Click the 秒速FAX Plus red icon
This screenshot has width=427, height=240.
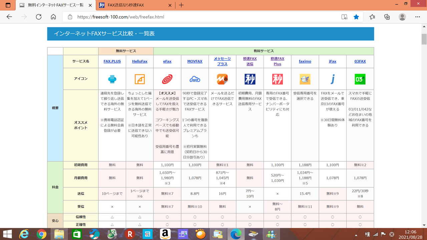tap(278, 79)
